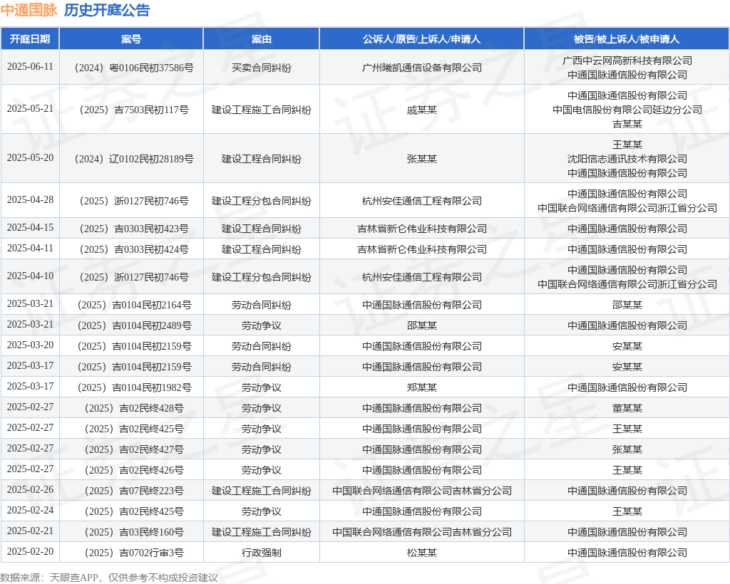The height and width of the screenshot is (584, 730).
Task: Click 杭州安佳通信工程有限公司 in the 2025-04-28 row
Action: pos(422,201)
